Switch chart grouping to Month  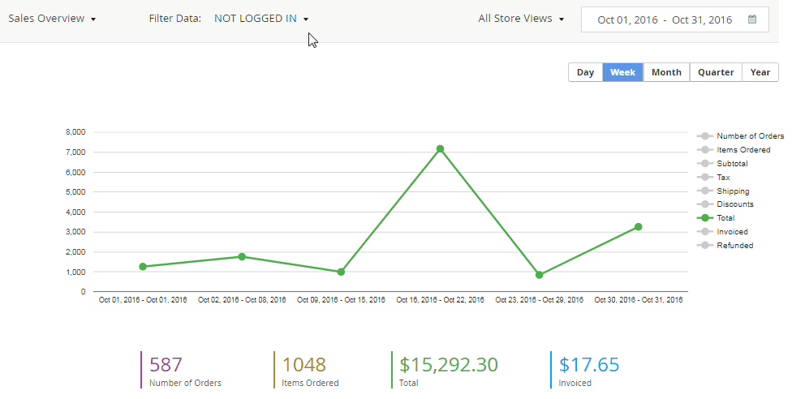[x=666, y=72]
